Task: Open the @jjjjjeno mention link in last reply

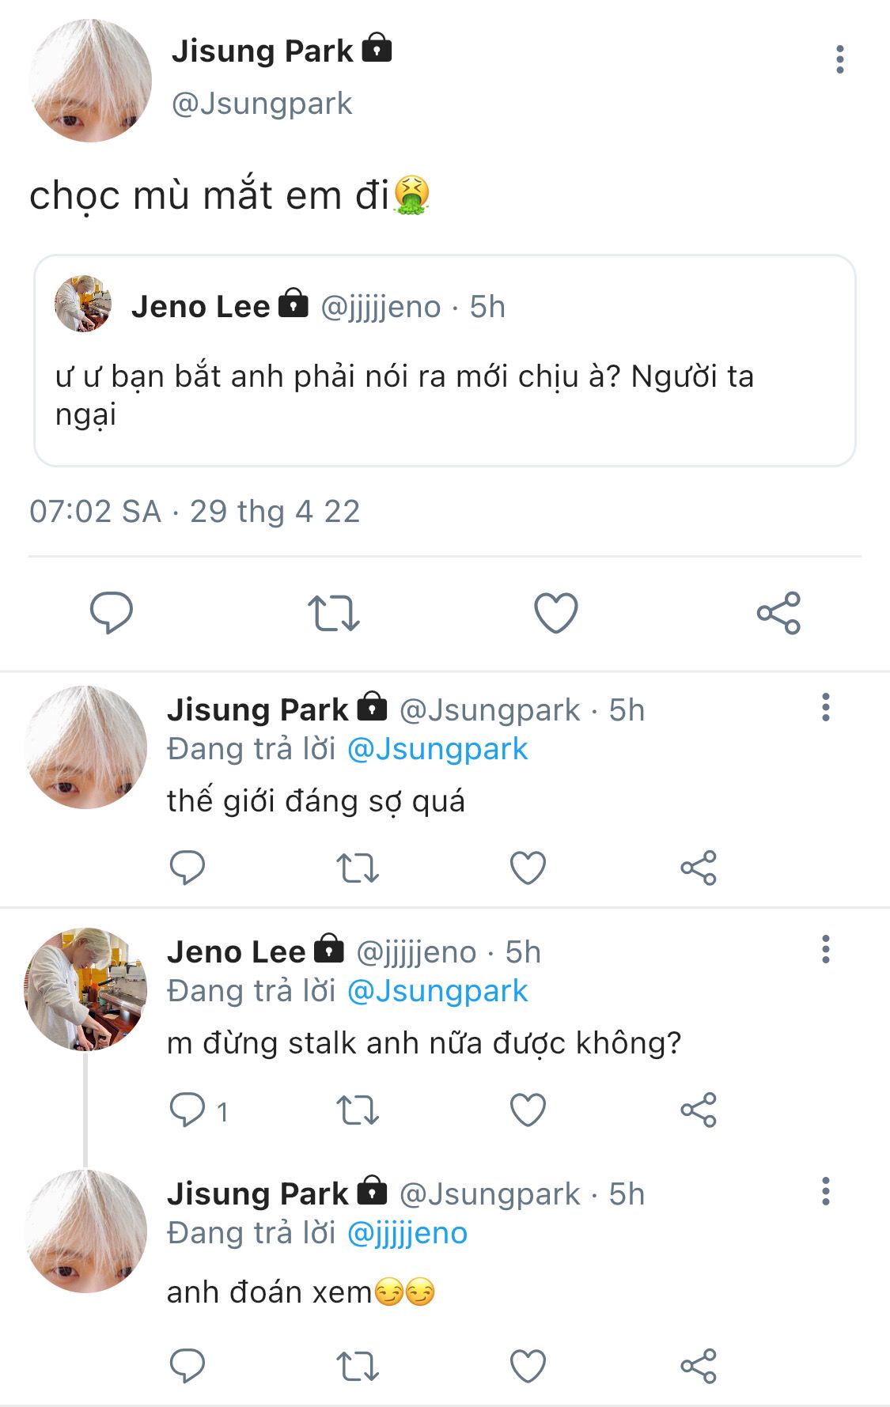Action: [x=407, y=1233]
